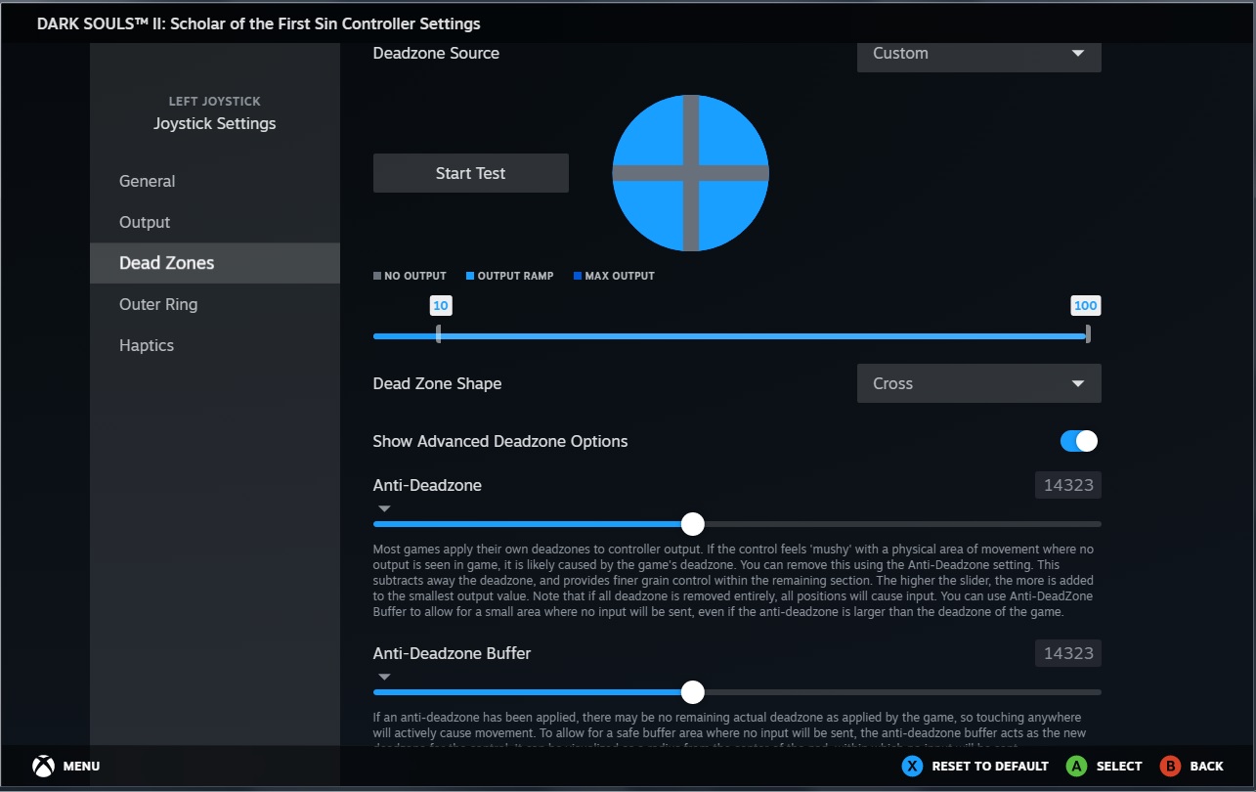The height and width of the screenshot is (792, 1256).
Task: Click the red B button icon
Action: pos(1170,766)
